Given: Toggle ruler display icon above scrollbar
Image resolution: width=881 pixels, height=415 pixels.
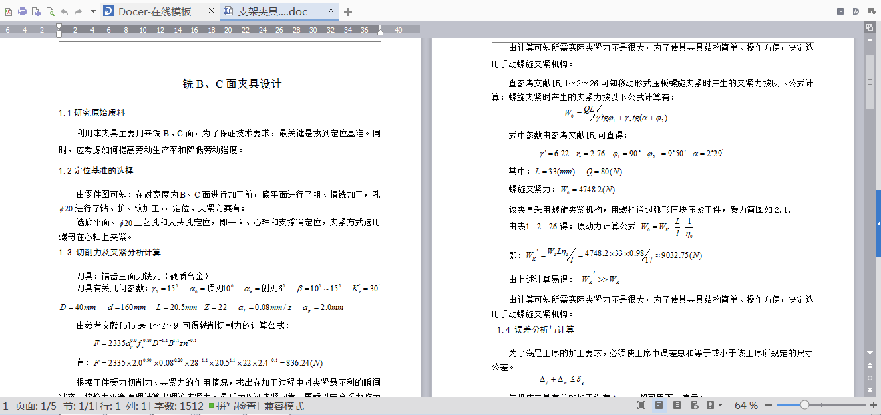Looking at the screenshot, I should [869, 27].
